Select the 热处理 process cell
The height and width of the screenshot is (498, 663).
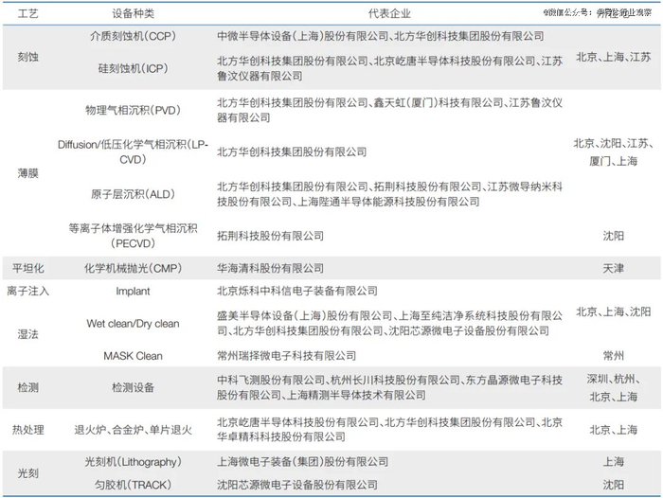(x=27, y=430)
